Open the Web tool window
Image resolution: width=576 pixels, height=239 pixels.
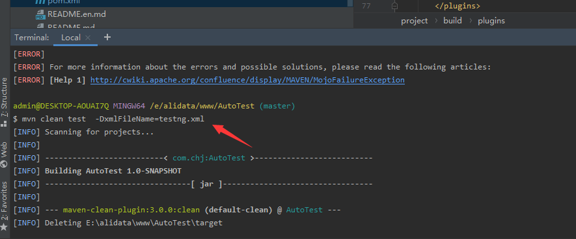(4, 155)
